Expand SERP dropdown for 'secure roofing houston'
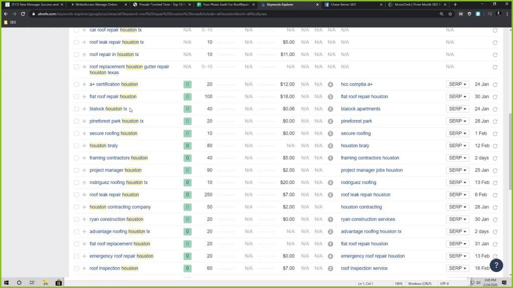Viewport: 513px width, 288px height. (x=457, y=133)
